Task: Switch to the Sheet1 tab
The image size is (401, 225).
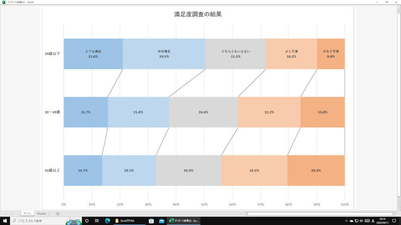Action: click(x=41, y=213)
